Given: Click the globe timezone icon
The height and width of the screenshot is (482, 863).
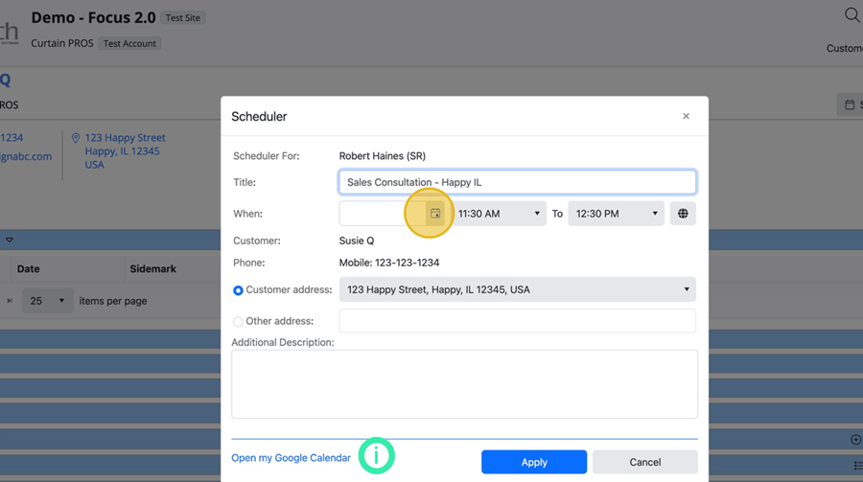Looking at the screenshot, I should coord(683,214).
